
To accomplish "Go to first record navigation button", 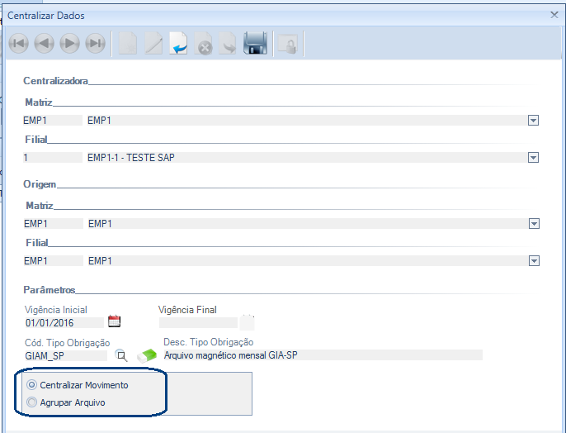I will click(19, 43).
